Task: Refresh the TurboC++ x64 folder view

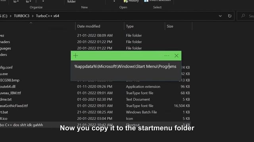Action: coord(229,16)
